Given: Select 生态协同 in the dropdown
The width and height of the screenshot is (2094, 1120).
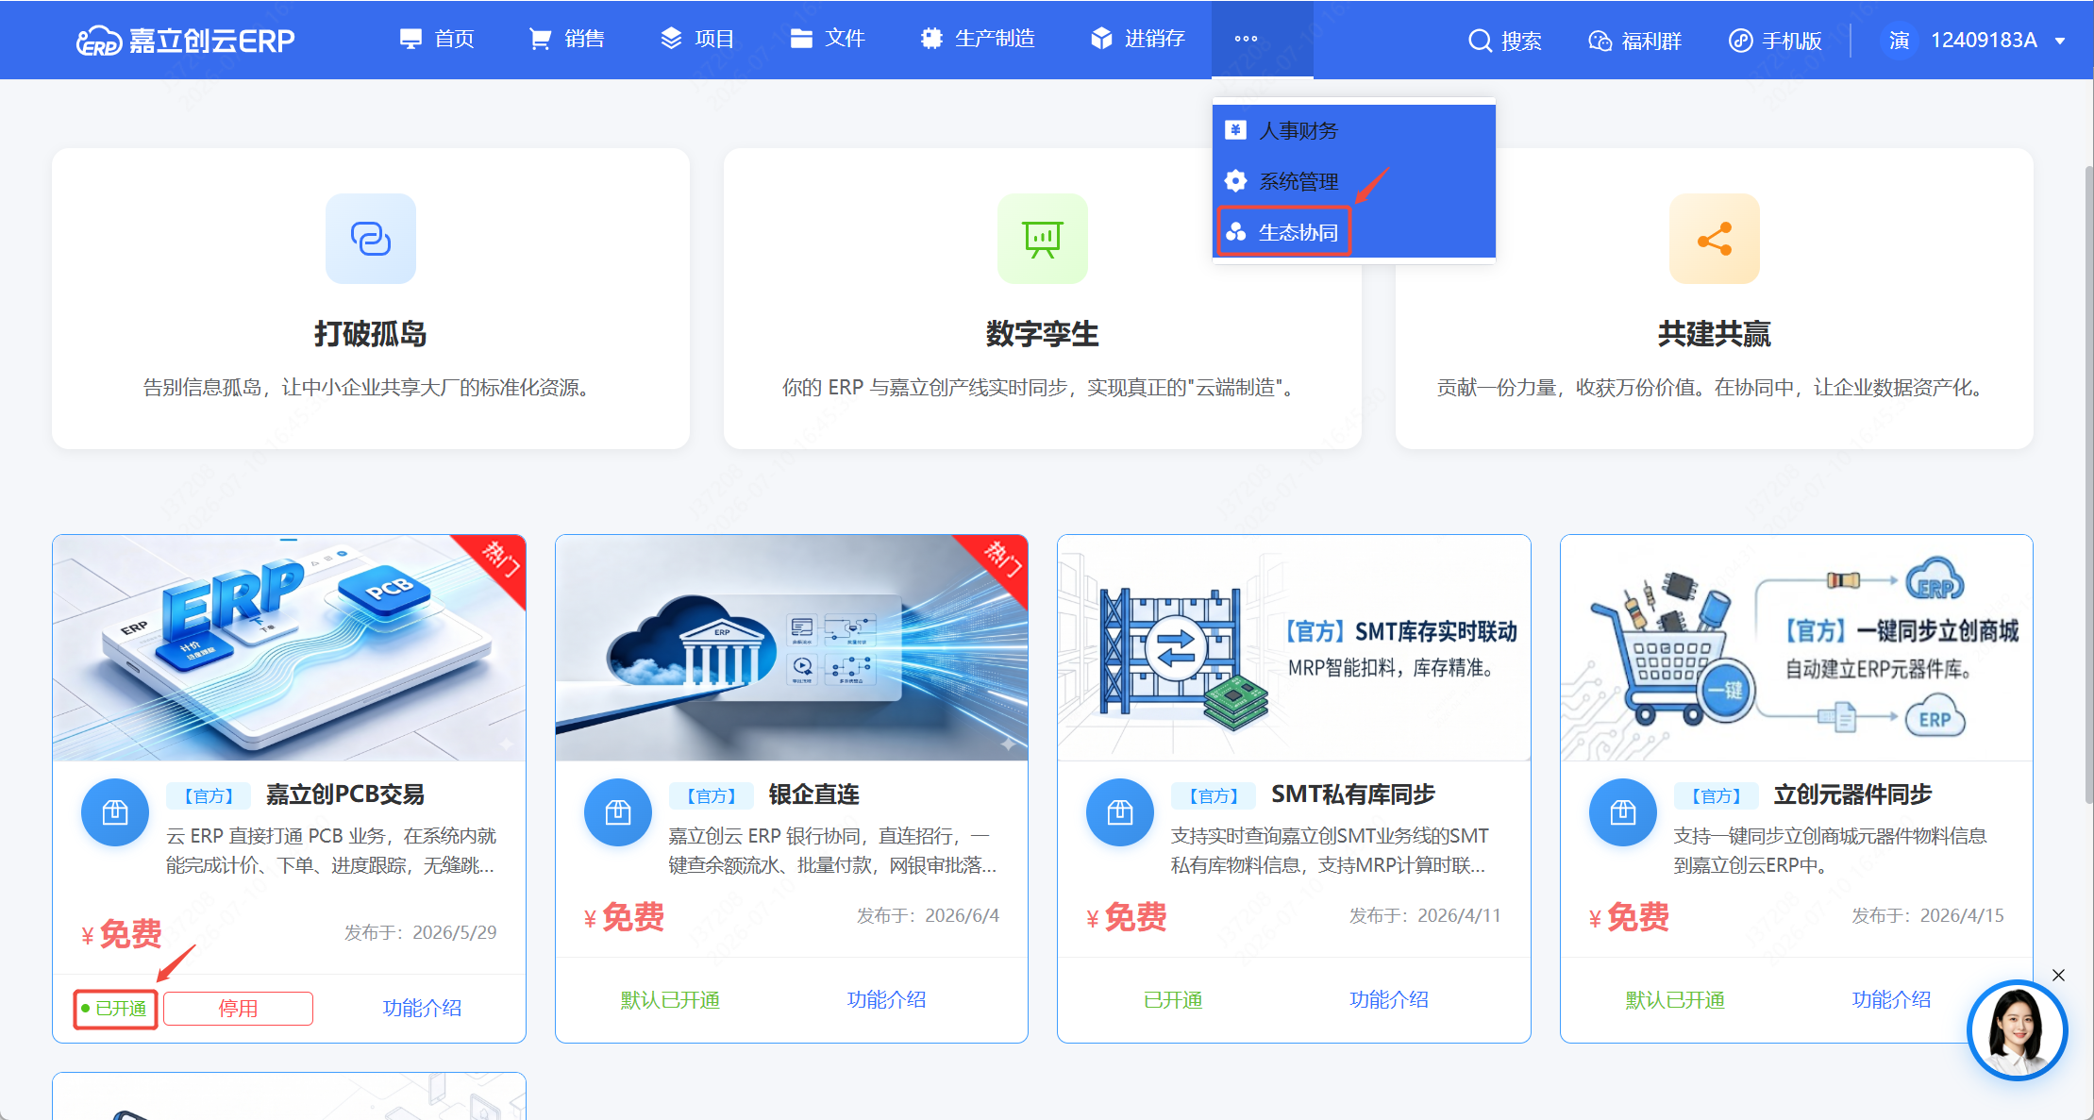Looking at the screenshot, I should coord(1354,232).
